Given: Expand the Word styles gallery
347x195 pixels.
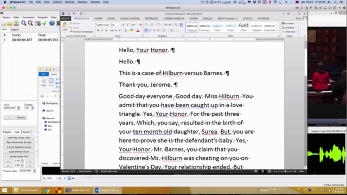Looking at the screenshot, I should [278, 31].
